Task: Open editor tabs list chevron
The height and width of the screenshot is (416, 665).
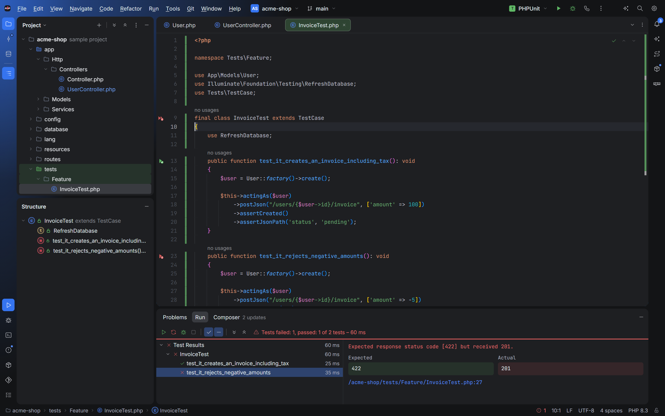Action: pos(632,25)
